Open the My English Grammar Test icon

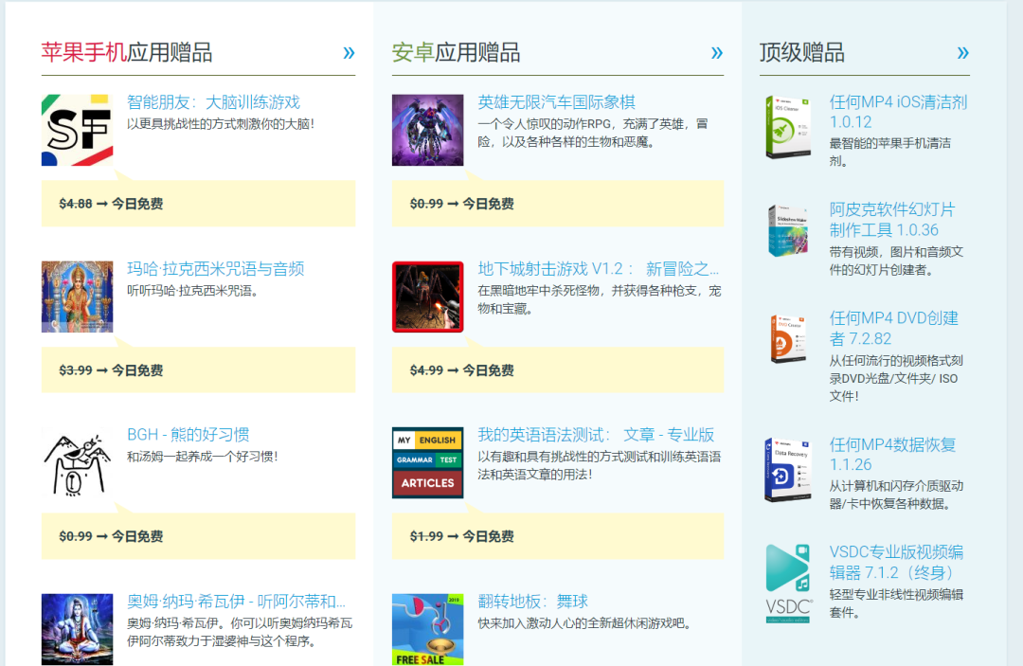click(427, 462)
